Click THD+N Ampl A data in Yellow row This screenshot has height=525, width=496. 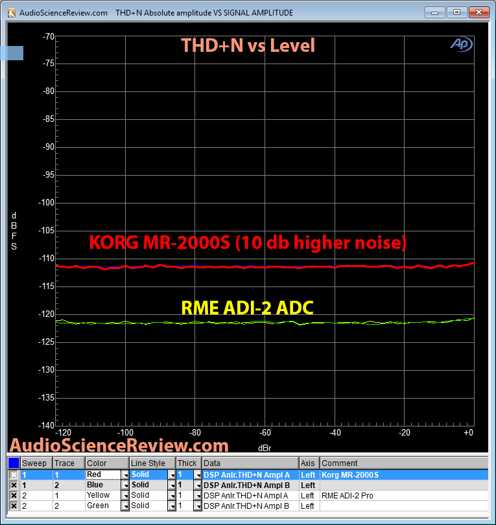pos(250,496)
